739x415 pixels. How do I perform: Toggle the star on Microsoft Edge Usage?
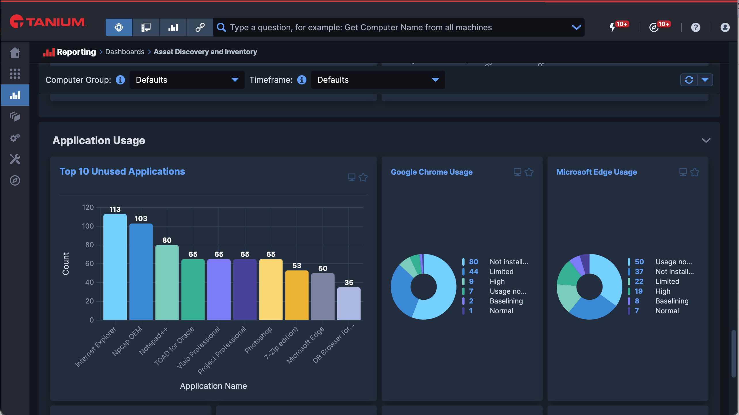pyautogui.click(x=695, y=172)
